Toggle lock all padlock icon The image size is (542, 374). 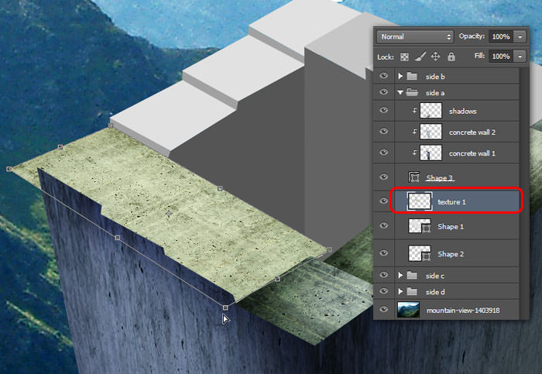pos(451,57)
